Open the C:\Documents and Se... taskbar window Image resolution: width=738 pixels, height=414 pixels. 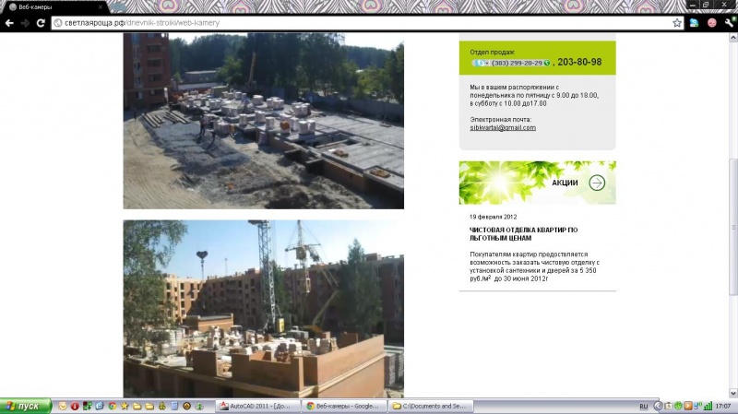tap(431, 406)
